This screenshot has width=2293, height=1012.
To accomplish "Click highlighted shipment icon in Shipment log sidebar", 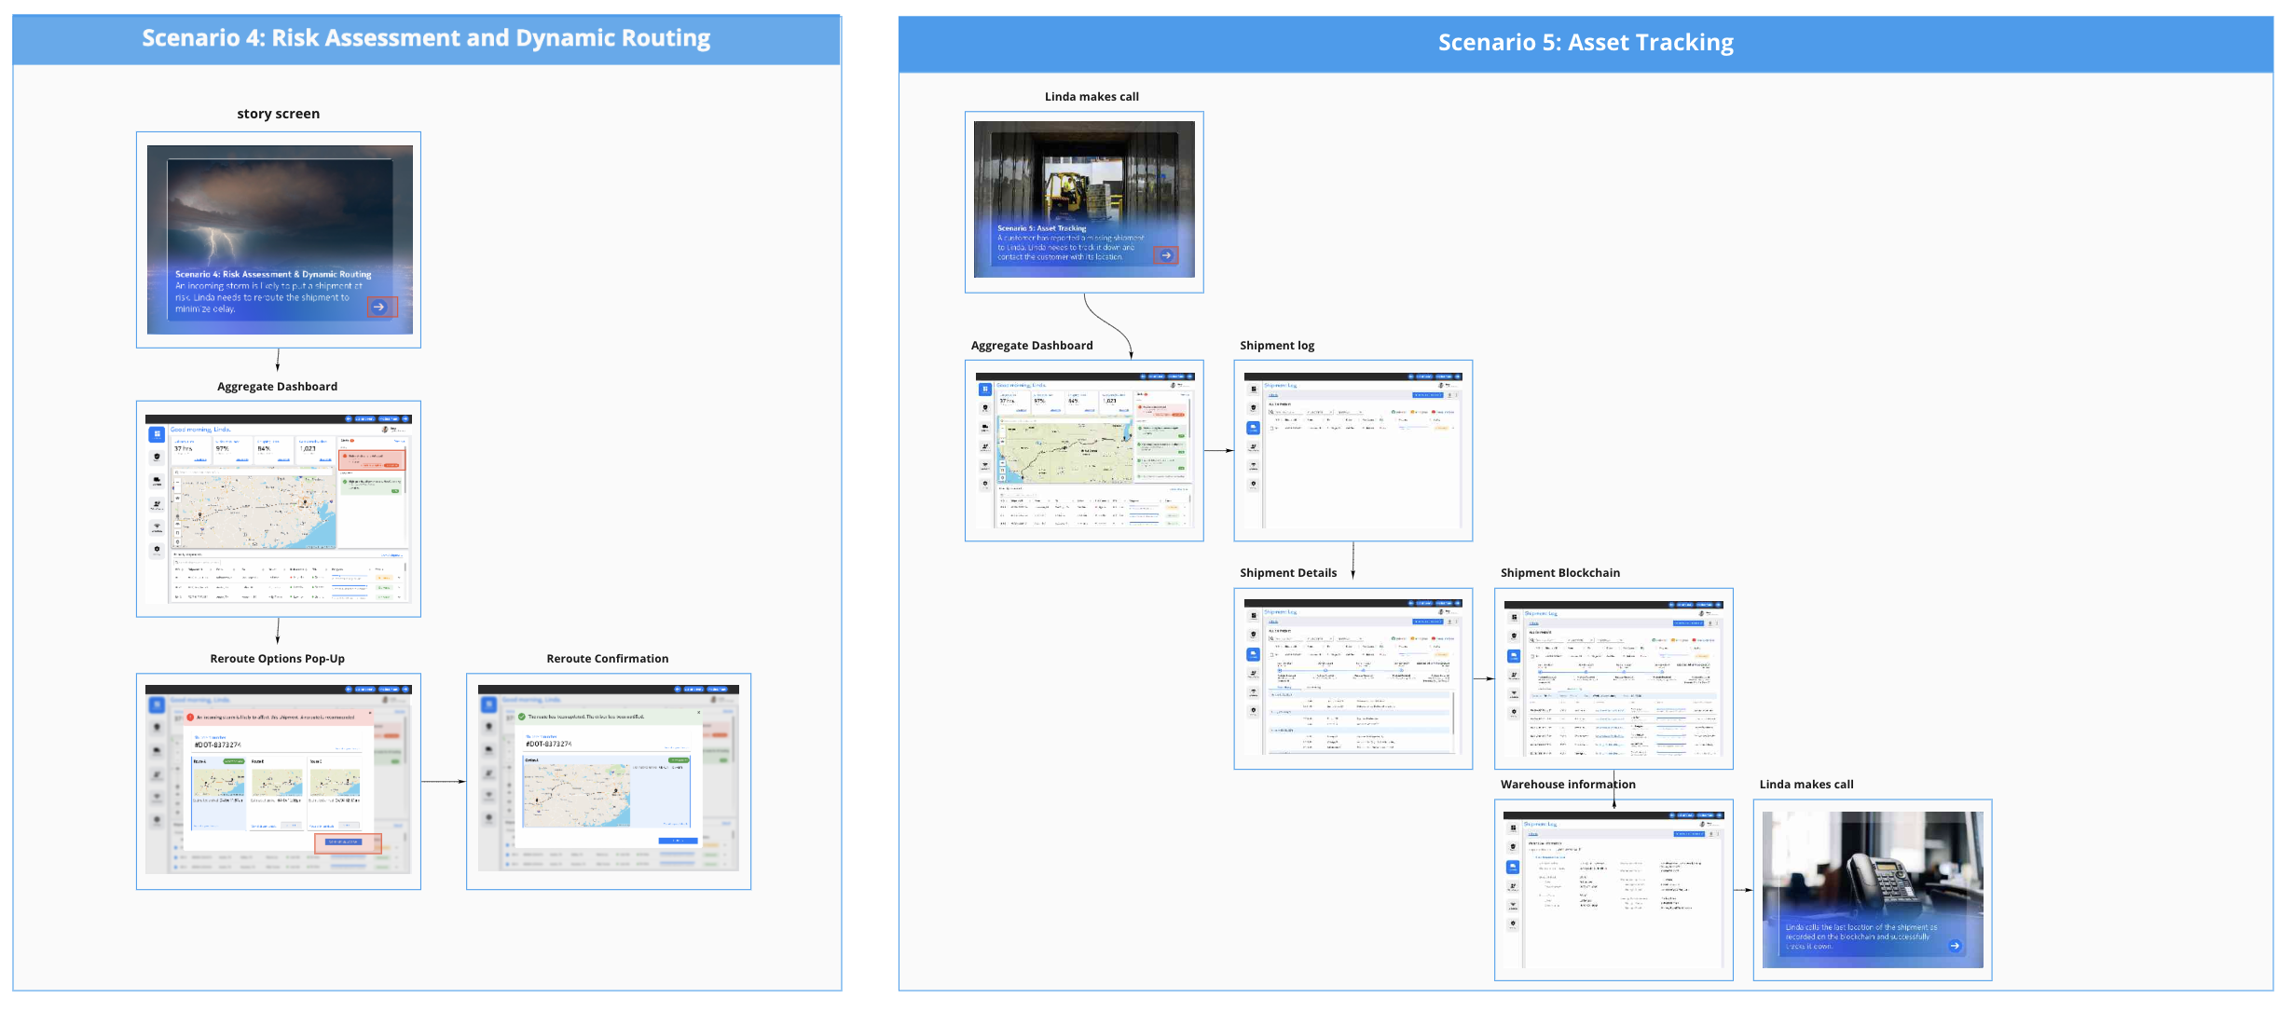I will 1253,428.
